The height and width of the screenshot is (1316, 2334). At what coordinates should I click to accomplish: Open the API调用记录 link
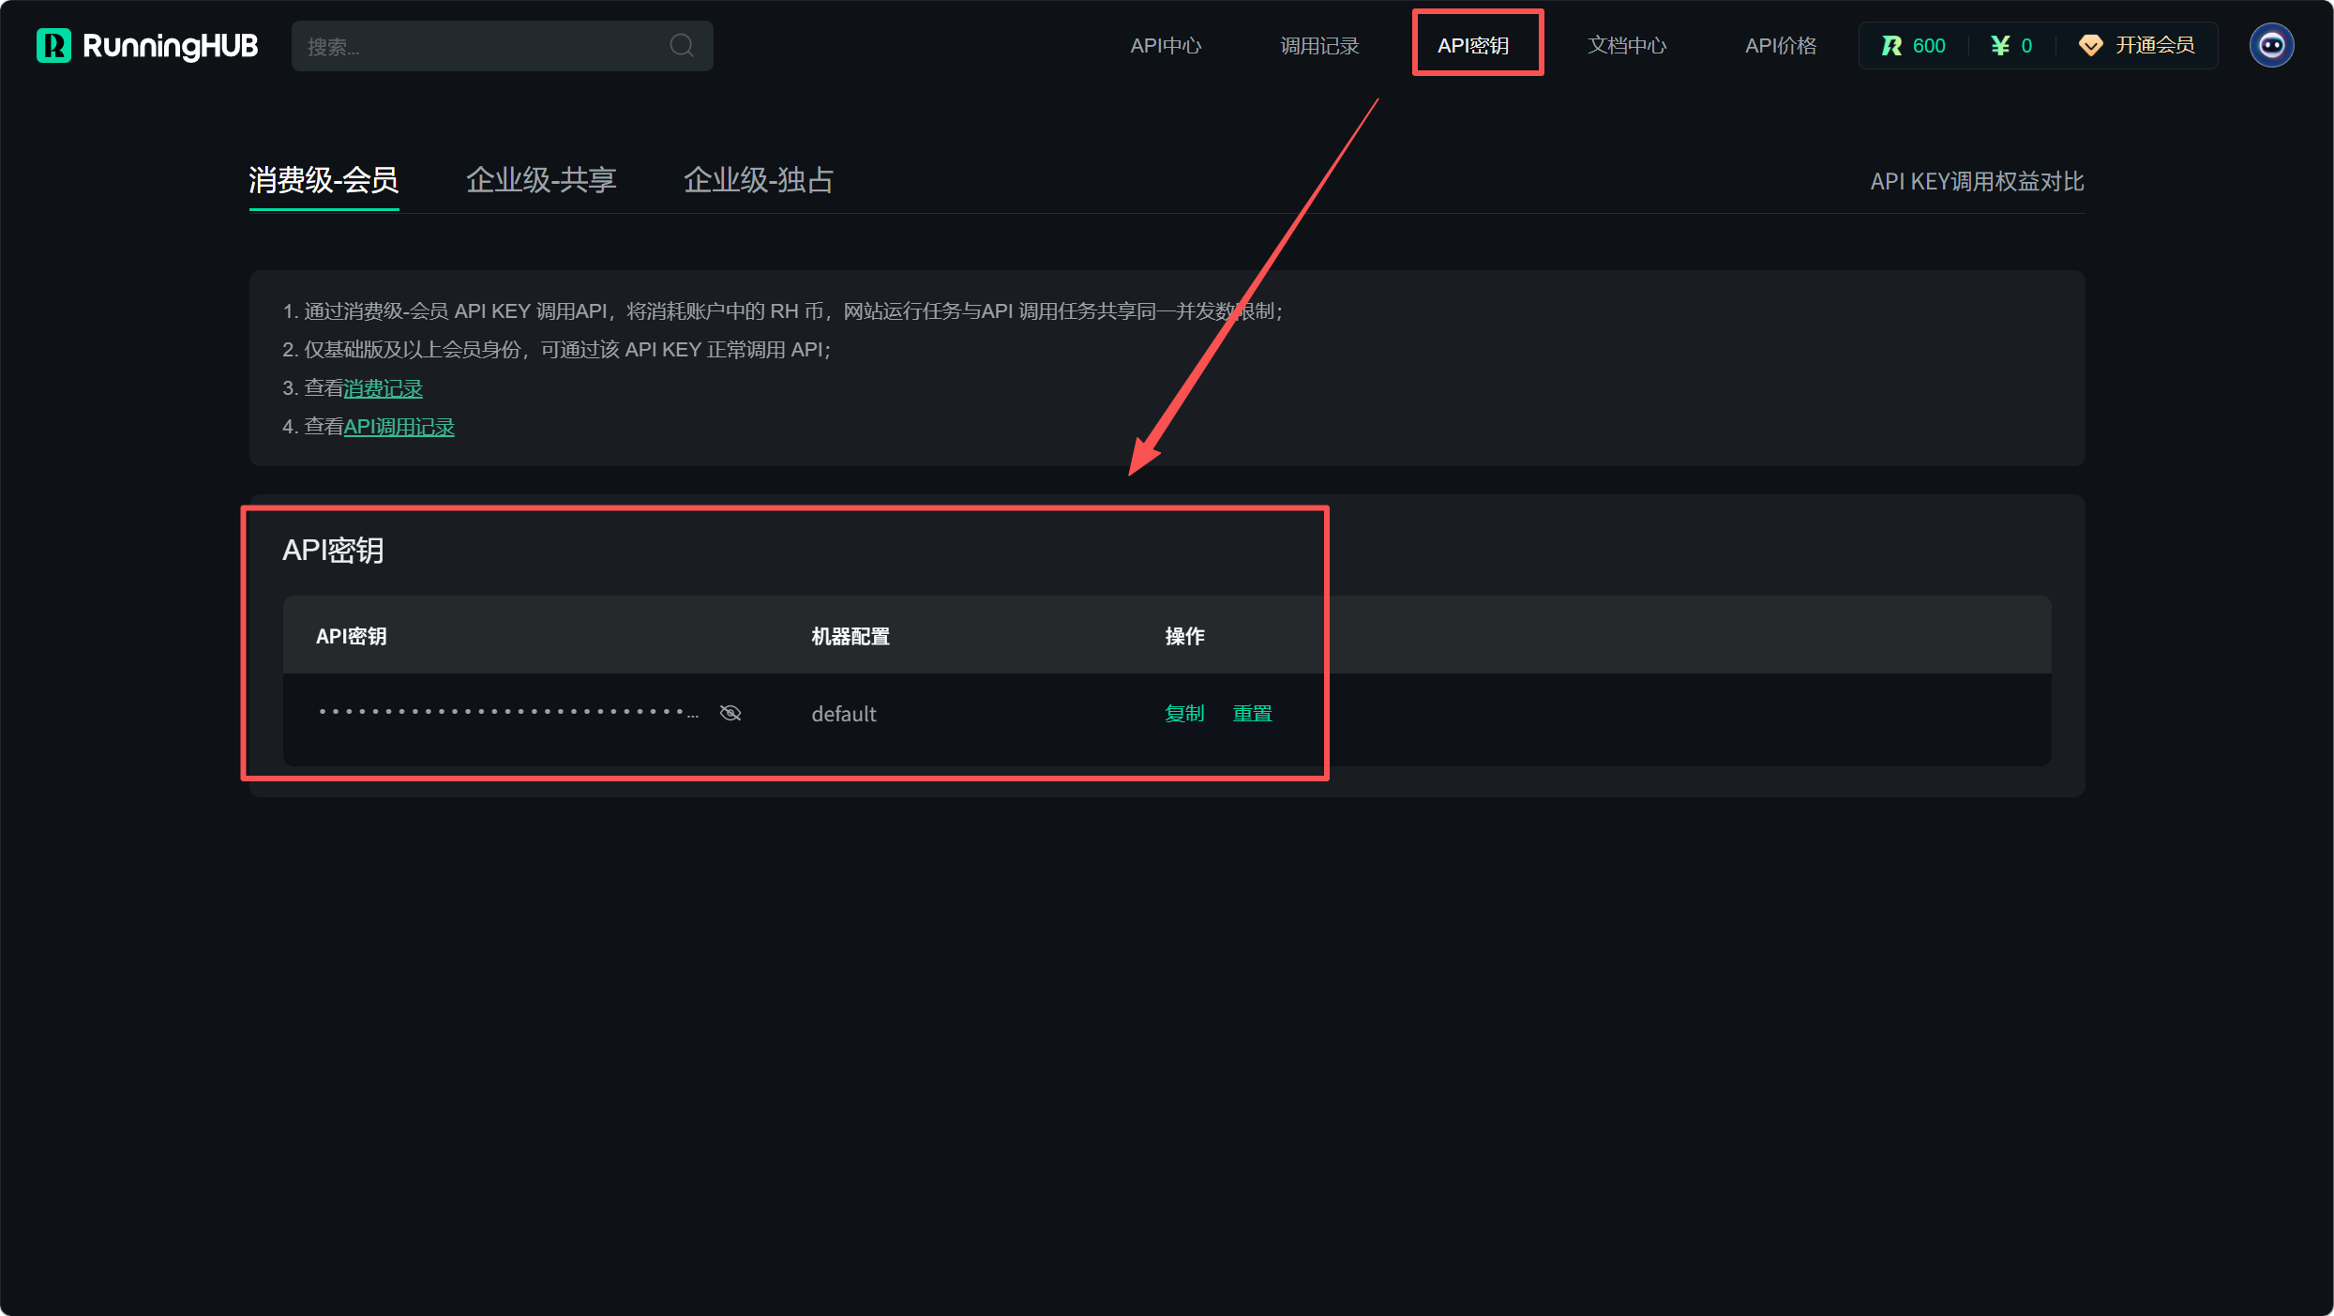399,427
